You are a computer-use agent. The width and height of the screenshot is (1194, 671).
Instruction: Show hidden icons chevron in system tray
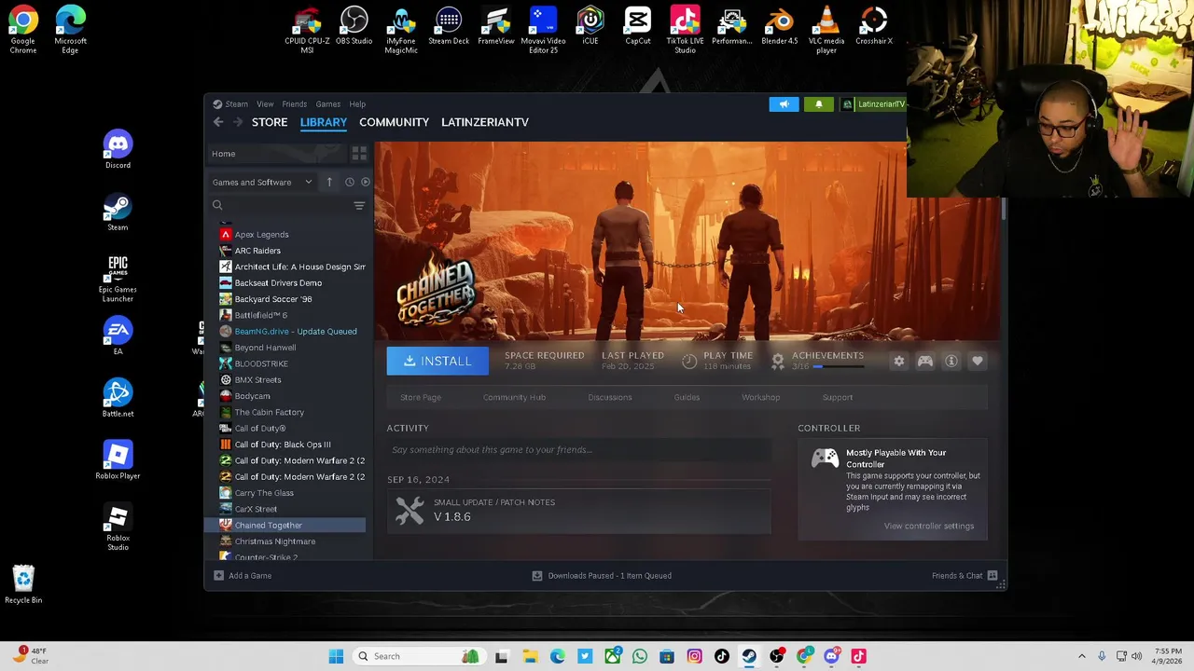[x=1081, y=656]
